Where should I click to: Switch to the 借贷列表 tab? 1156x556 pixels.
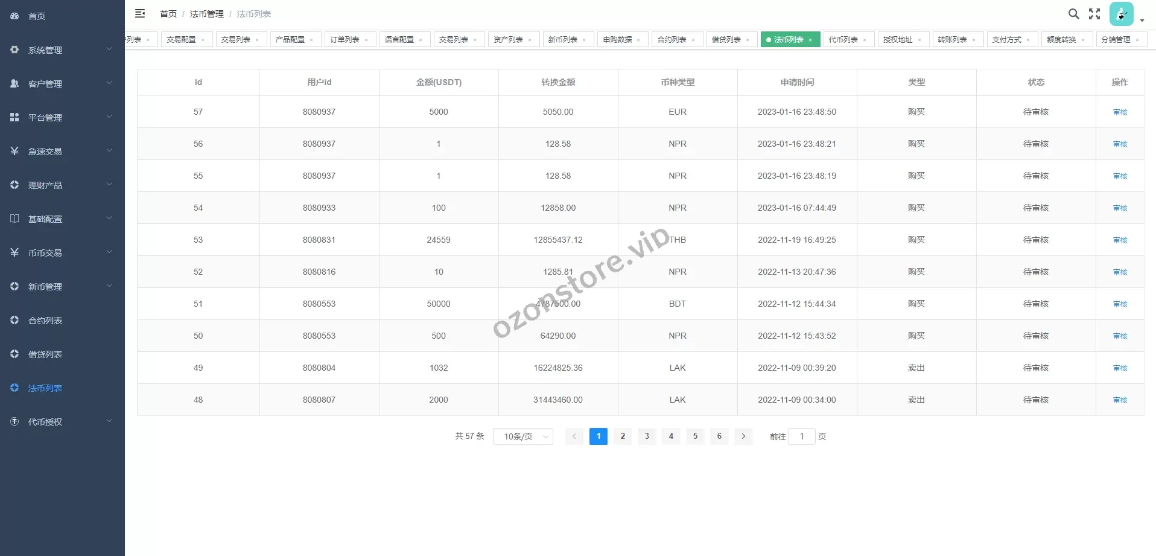[x=726, y=40]
